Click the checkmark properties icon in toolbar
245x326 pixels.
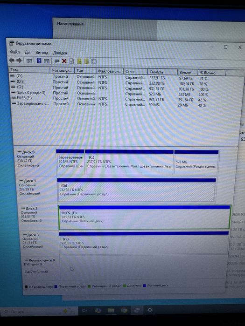[x=71, y=61]
